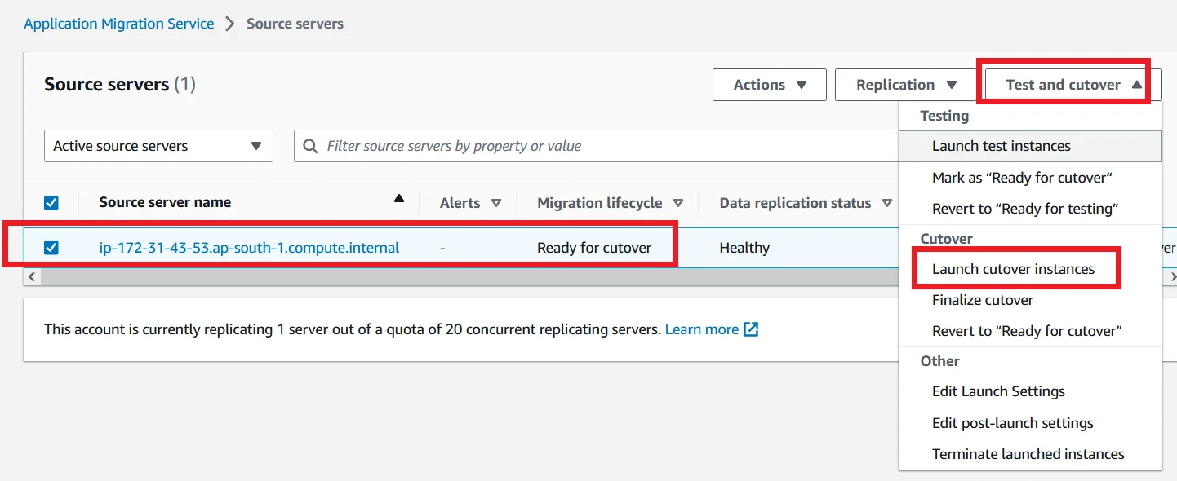
Task: Click the Learn more external link icon
Action: tap(751, 329)
